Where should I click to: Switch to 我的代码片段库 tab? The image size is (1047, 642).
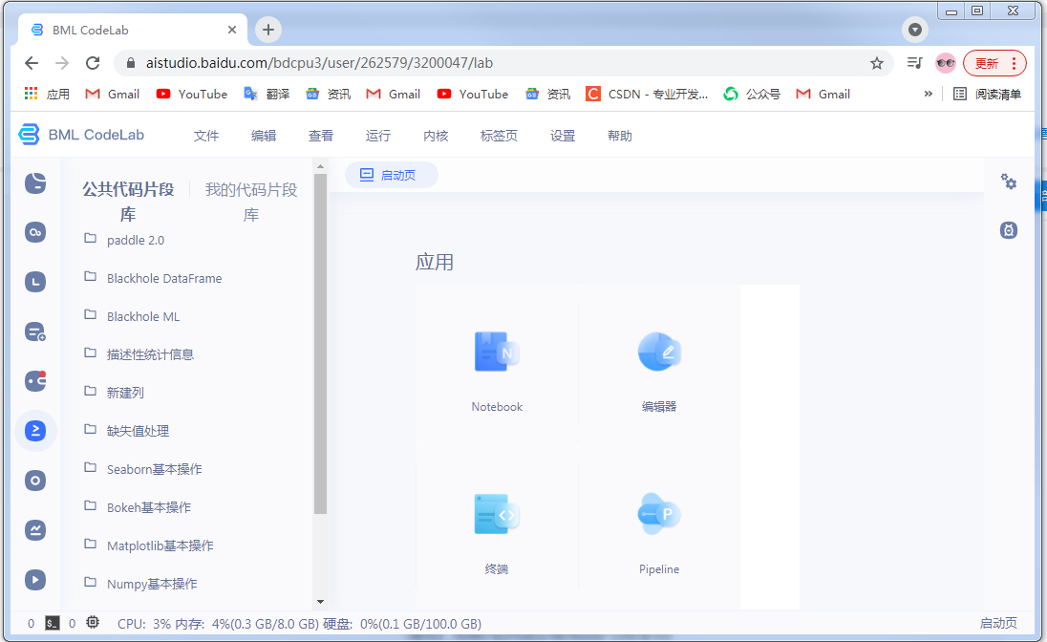(x=251, y=202)
